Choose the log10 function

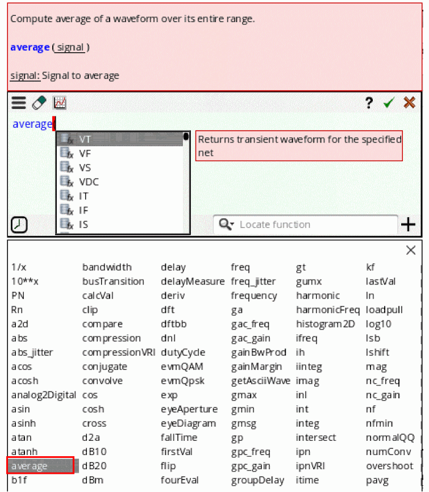click(x=378, y=324)
